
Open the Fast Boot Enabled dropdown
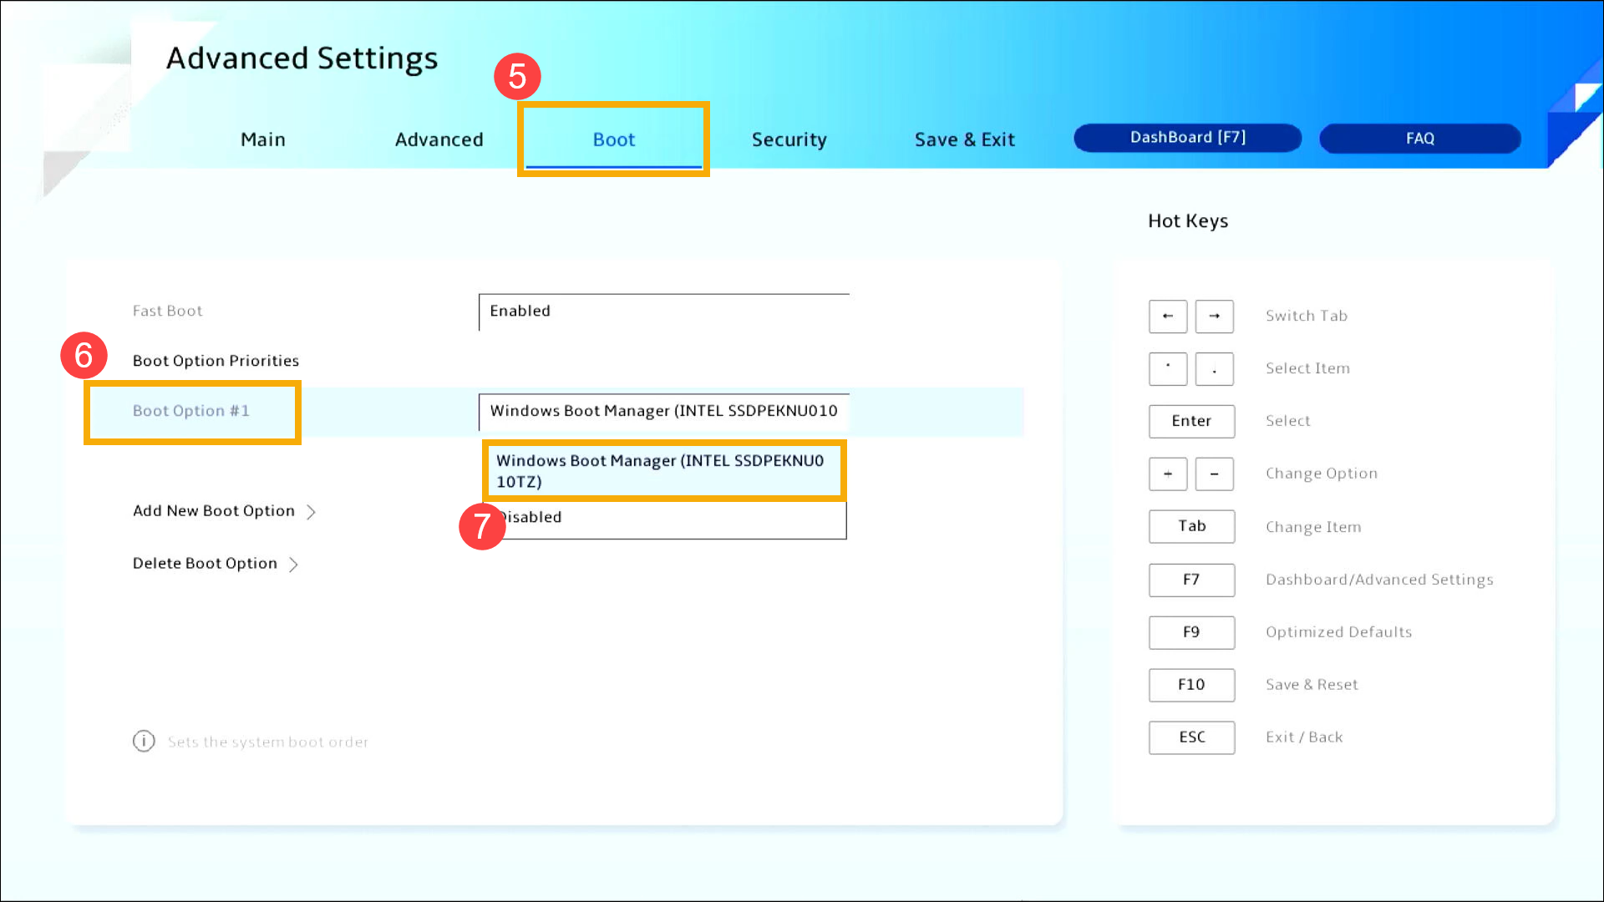(x=663, y=312)
